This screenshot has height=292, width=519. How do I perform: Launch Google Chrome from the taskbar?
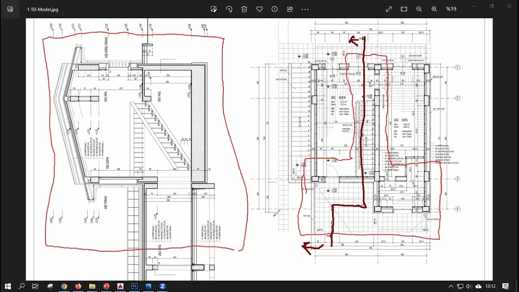point(64,286)
